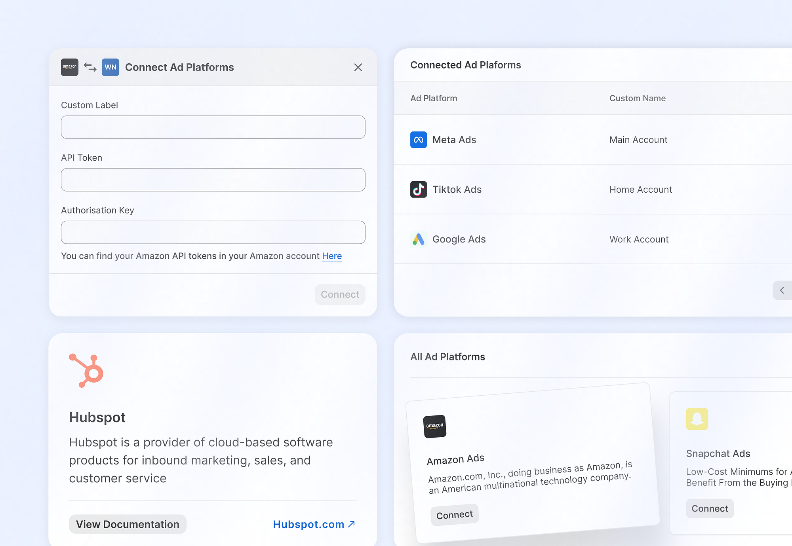Click the Connected Ad Plaforms heading
Screen dimensions: 792x546
466,65
